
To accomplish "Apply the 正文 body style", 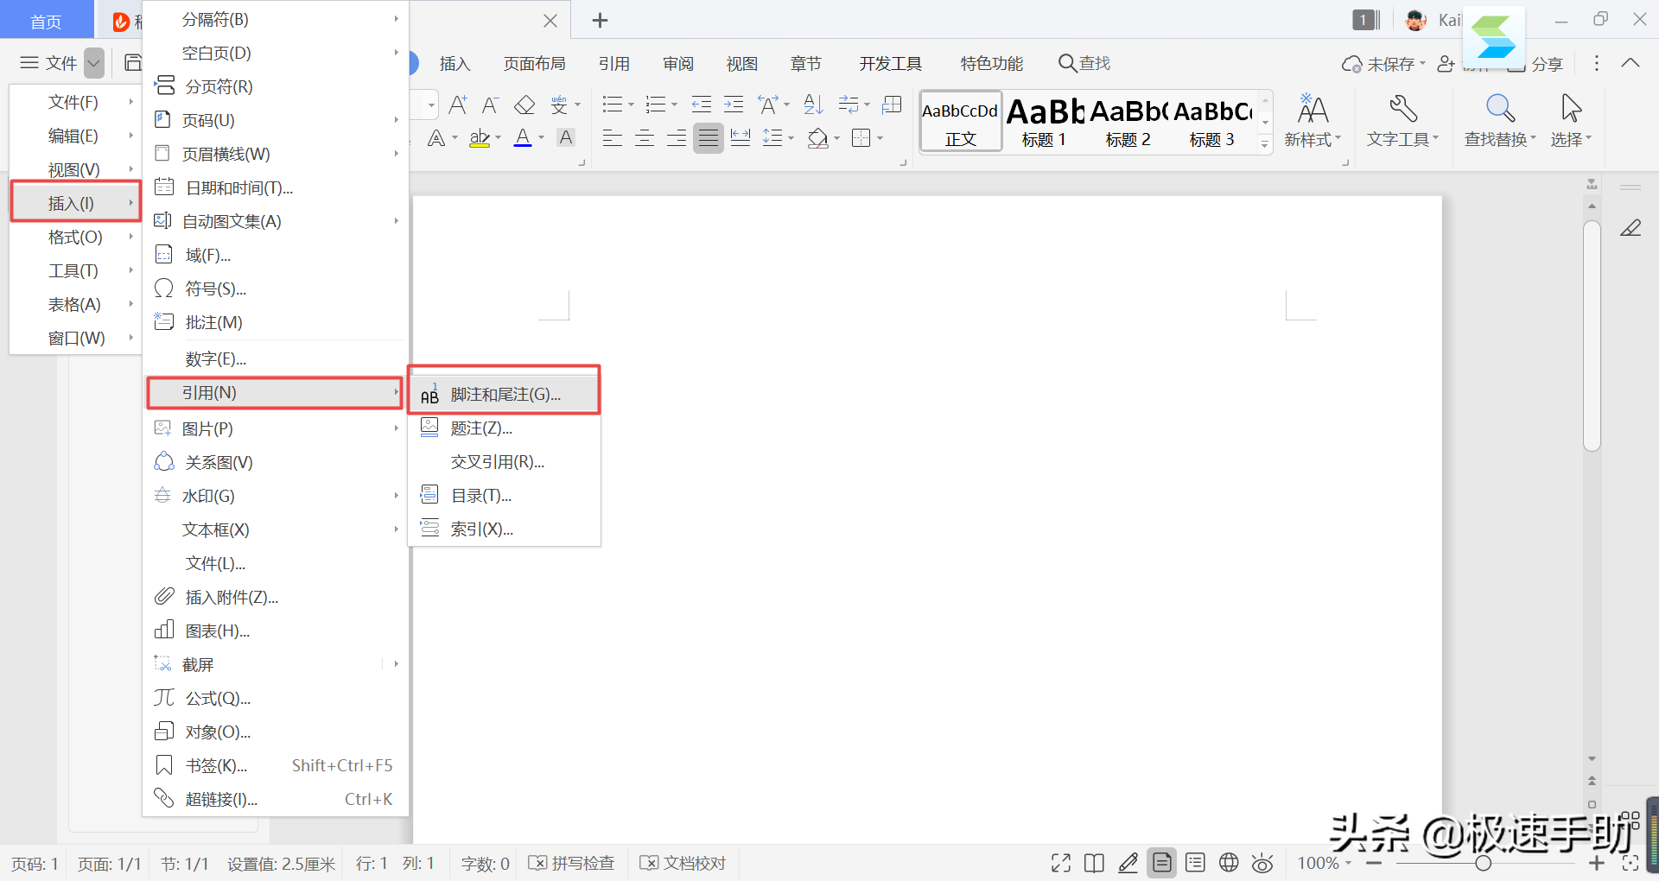I will click(961, 122).
